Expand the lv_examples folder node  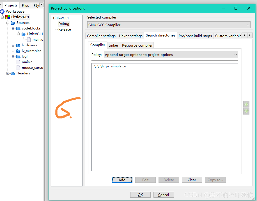[x=13, y=51]
